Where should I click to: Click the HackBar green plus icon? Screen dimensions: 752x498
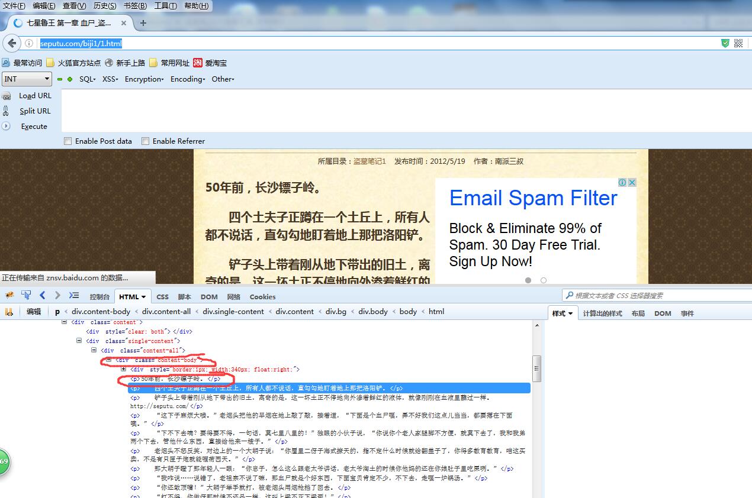click(x=70, y=79)
